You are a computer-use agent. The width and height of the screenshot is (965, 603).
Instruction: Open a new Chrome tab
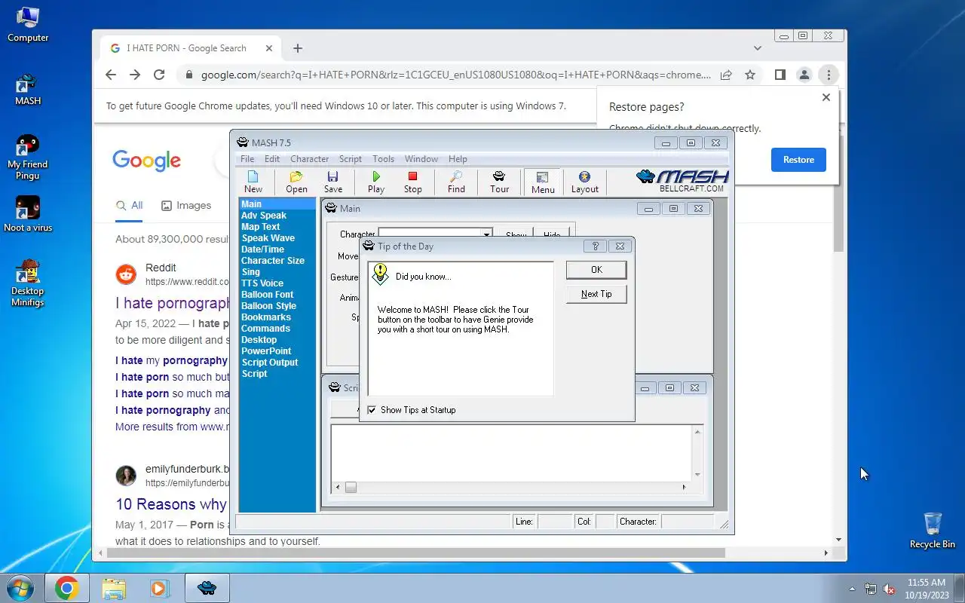pos(298,48)
